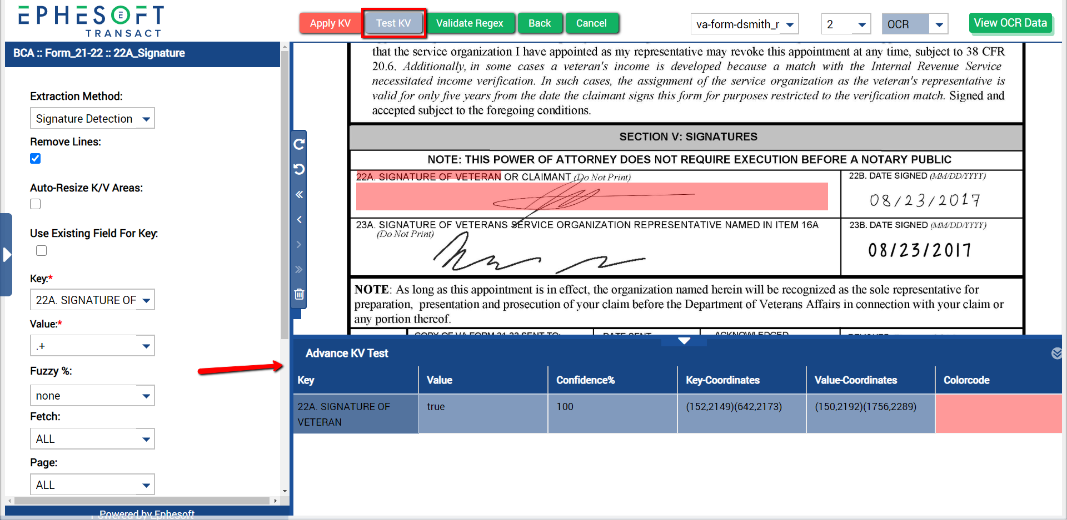Expand the left side panel arrow tab
Screen dimensions: 1067x520
click(6, 255)
